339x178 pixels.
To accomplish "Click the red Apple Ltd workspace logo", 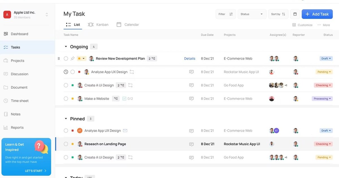I will pos(7,14).
